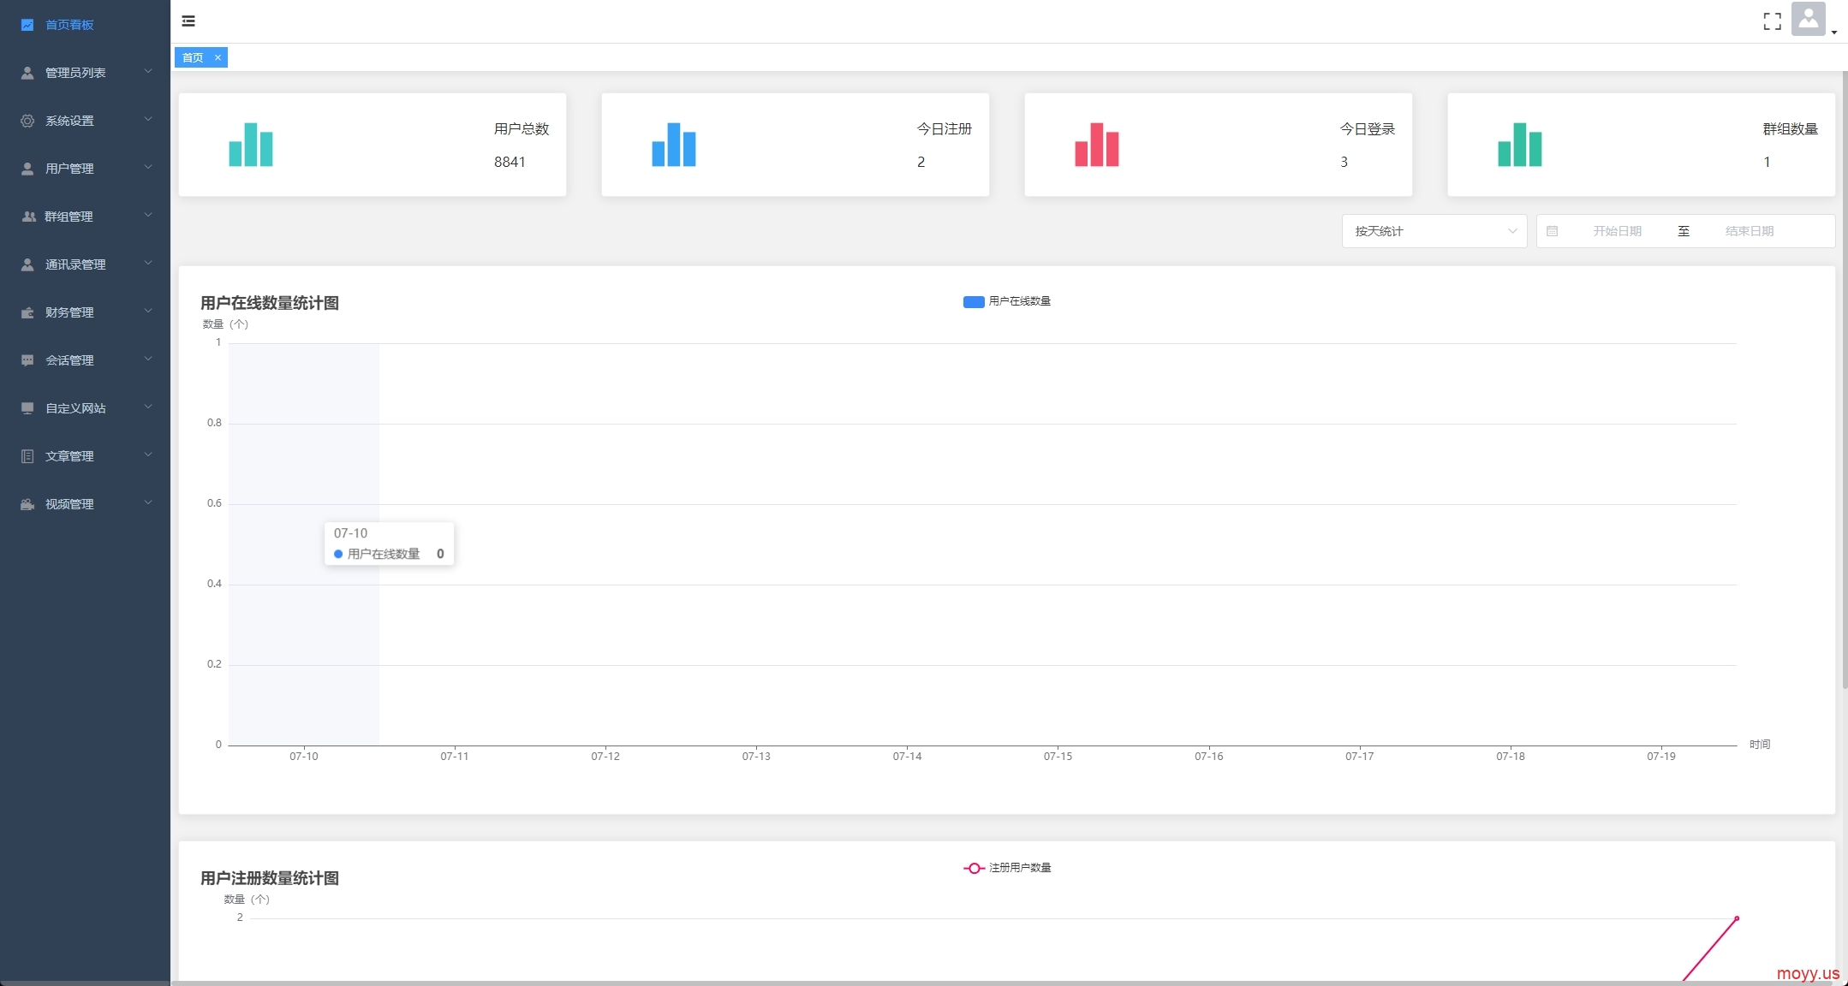Expand the 管理员列表 menu chevron
This screenshot has width=1848, height=986.
(x=148, y=71)
